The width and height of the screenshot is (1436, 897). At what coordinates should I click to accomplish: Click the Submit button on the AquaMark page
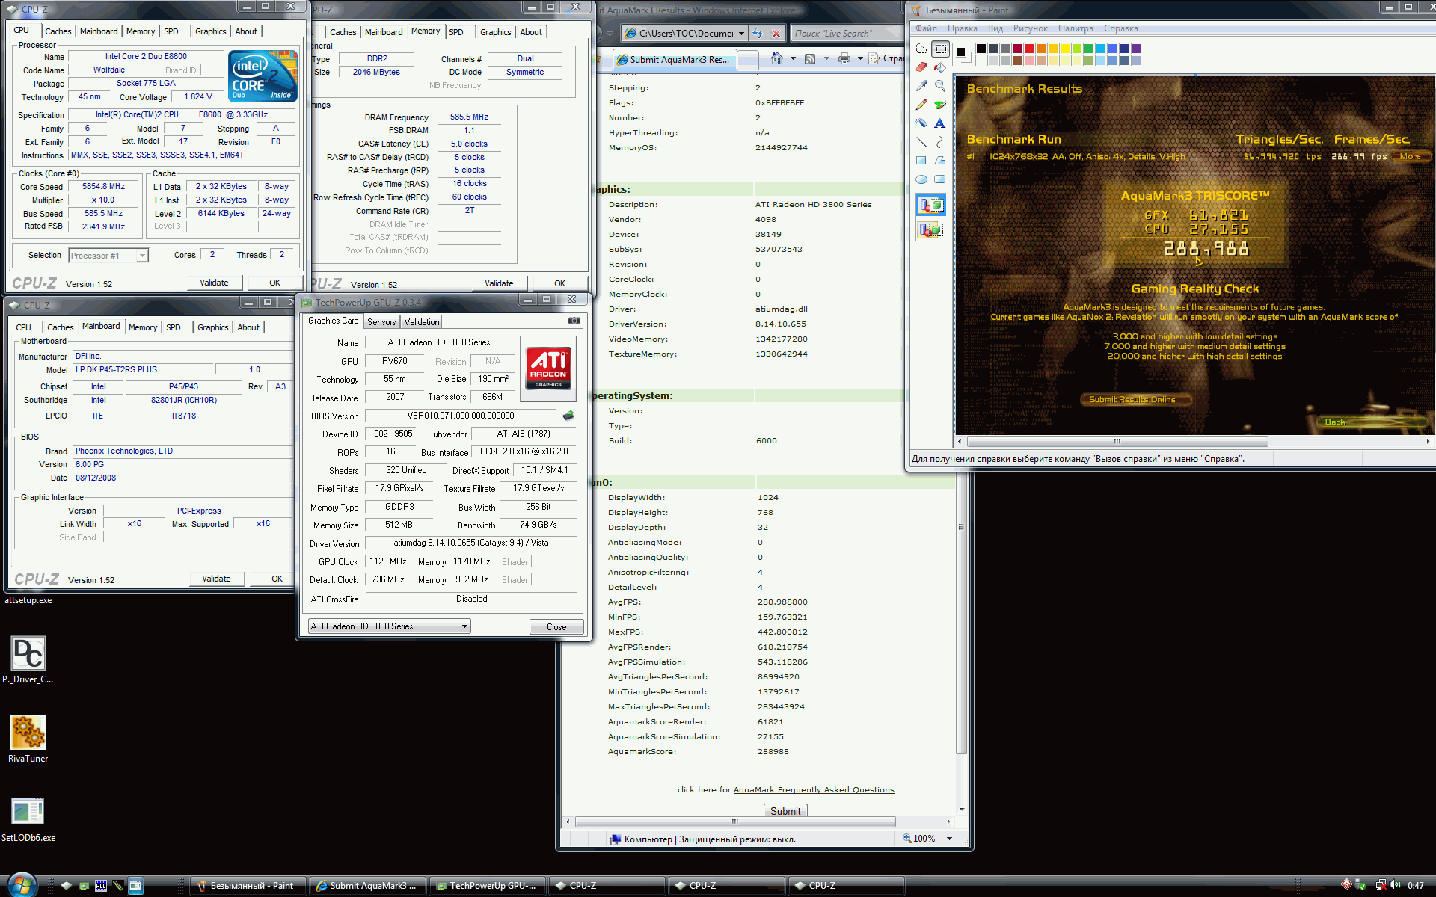pyautogui.click(x=785, y=810)
